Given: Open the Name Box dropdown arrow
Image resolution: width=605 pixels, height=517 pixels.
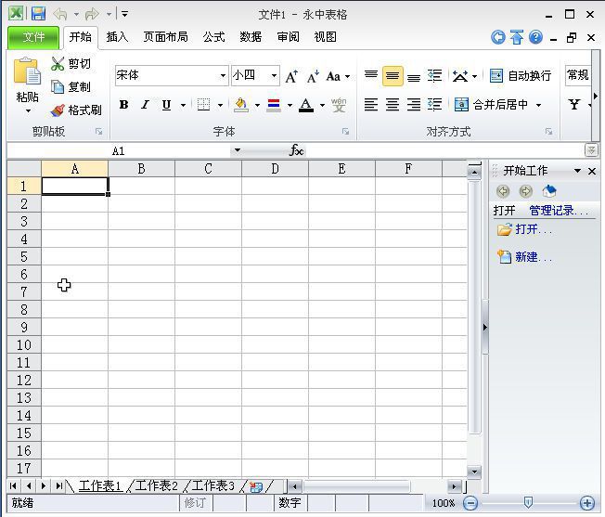Looking at the screenshot, I should click(238, 150).
